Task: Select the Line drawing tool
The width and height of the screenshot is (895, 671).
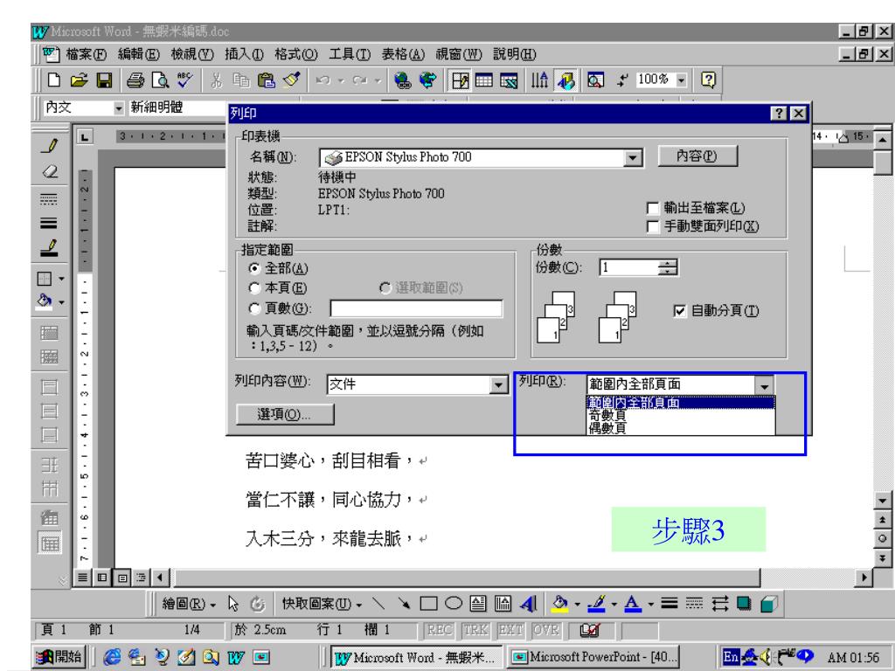Action: pos(378,603)
